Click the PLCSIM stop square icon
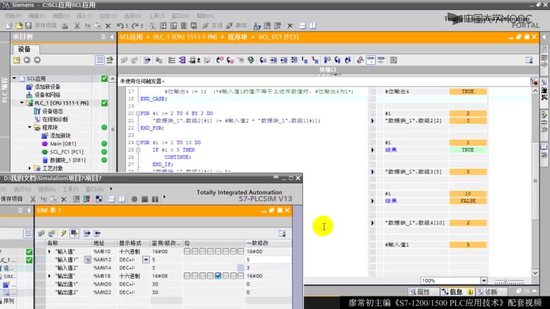Image resolution: width=550 pixels, height=309 pixels. (x=144, y=199)
